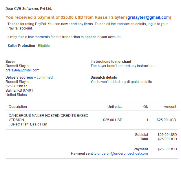This screenshot has height=170, width=181.
Task: Click the Dear CVH Softwares Pvt Ltd greeting
Action: pyautogui.click(x=29, y=9)
